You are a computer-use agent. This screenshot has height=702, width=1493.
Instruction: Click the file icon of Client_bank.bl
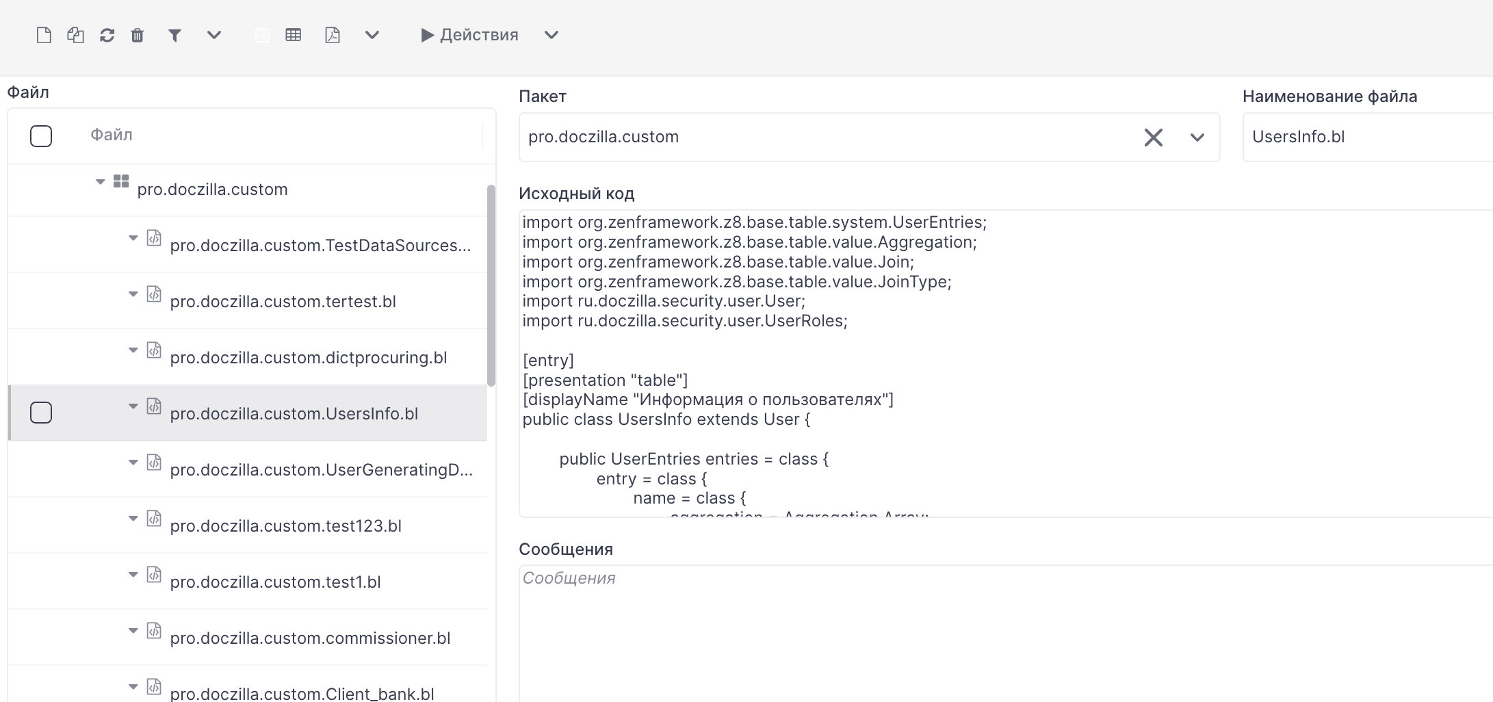[x=155, y=686]
